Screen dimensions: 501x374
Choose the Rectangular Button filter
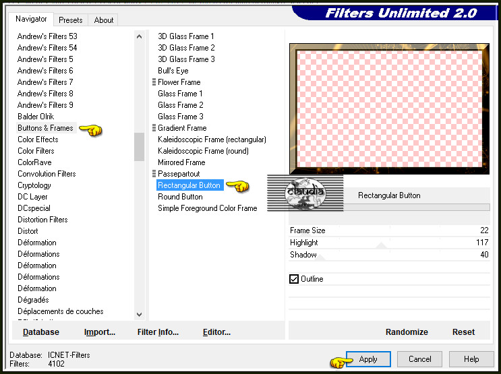click(189, 185)
